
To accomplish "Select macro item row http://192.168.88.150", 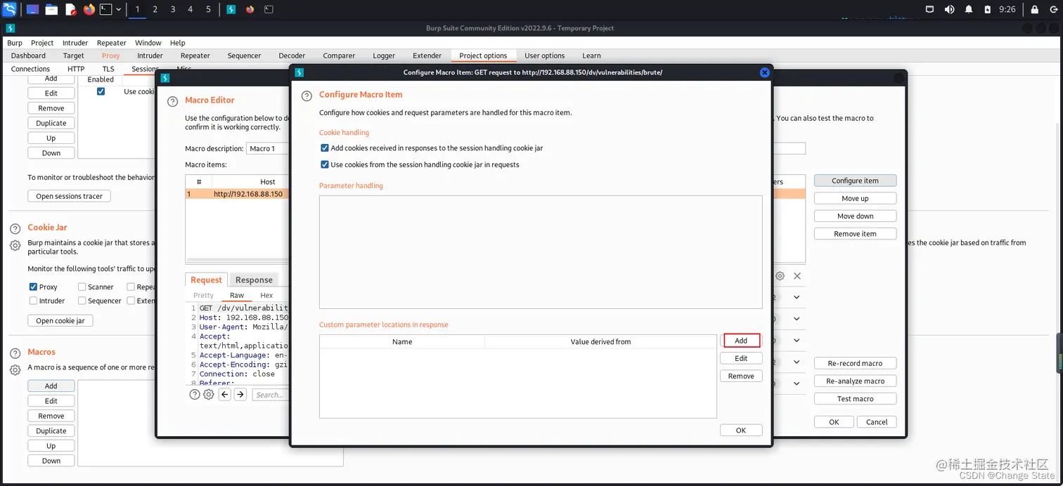I will click(496, 194).
